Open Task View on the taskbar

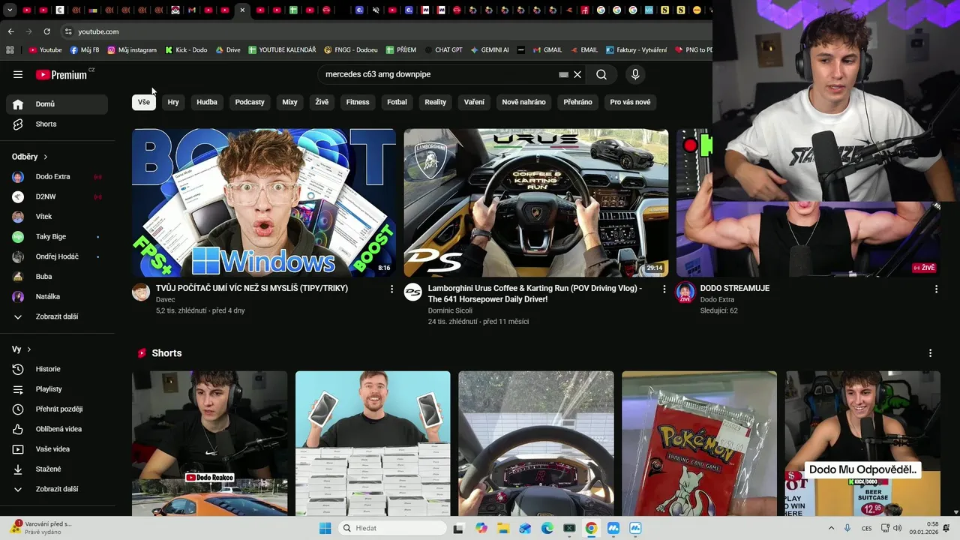click(x=459, y=528)
